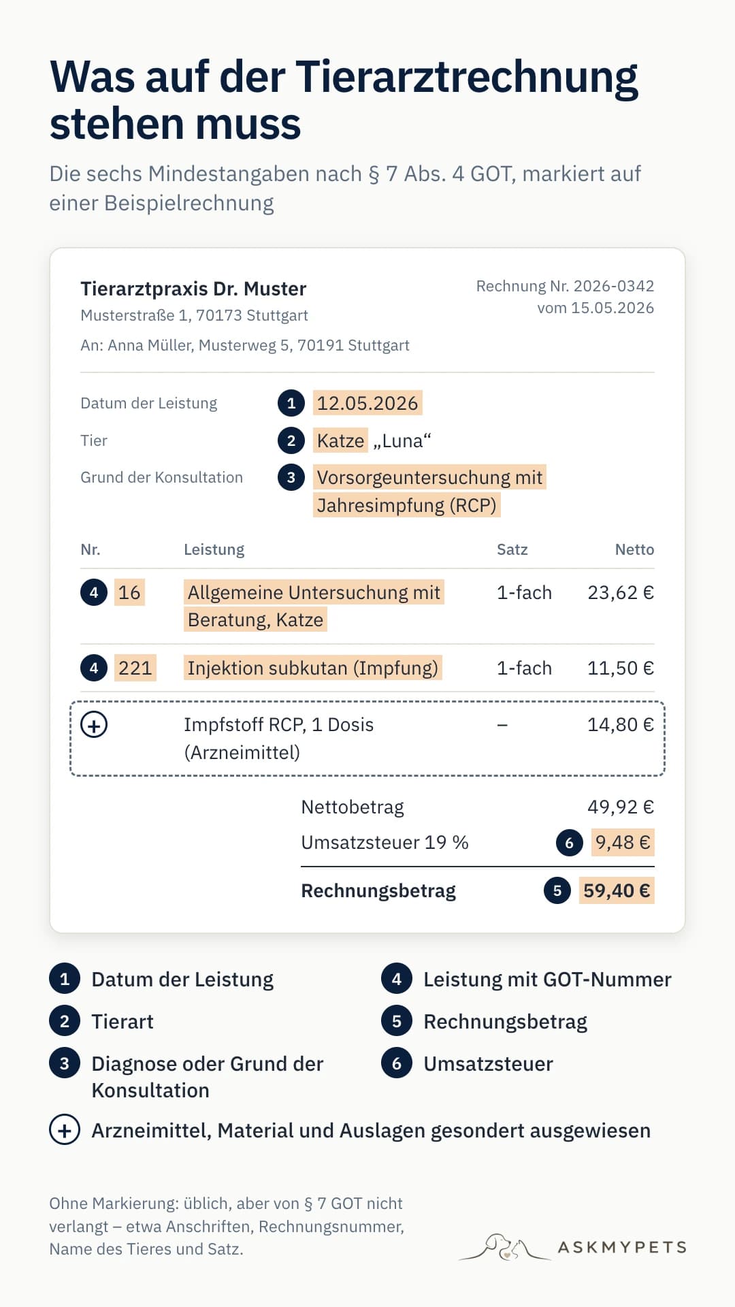This screenshot has width=735, height=1307.
Task: Click the legend text 'Leistung mit GOT-Nummer'
Action: coord(547,979)
